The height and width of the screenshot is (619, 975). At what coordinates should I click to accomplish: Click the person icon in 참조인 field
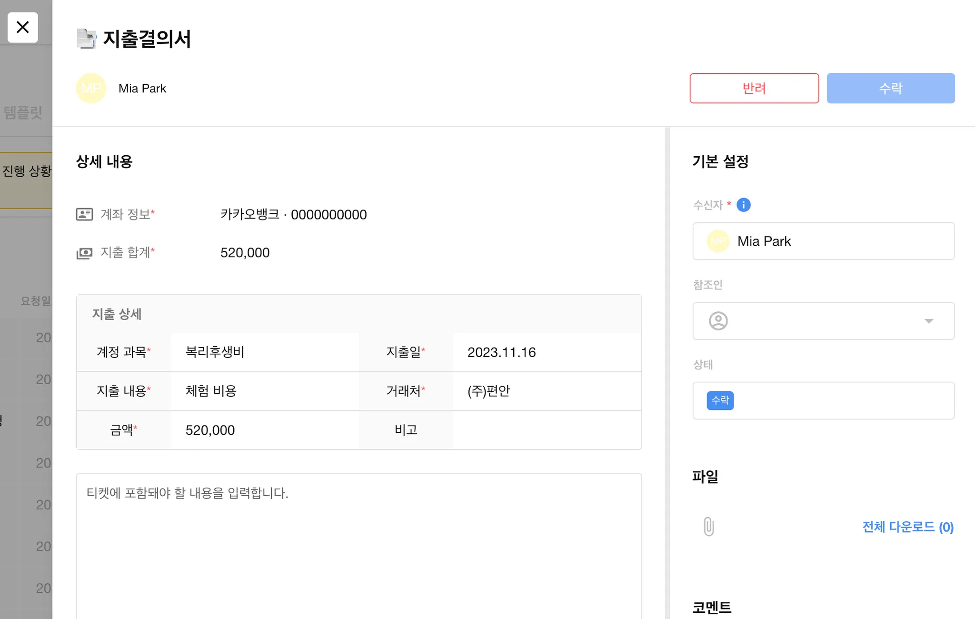click(x=718, y=321)
